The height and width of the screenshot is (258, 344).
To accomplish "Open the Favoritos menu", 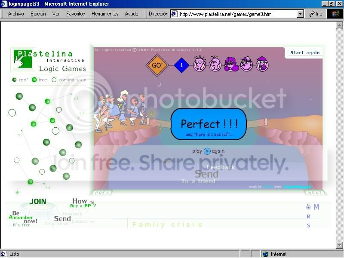I will point(76,14).
